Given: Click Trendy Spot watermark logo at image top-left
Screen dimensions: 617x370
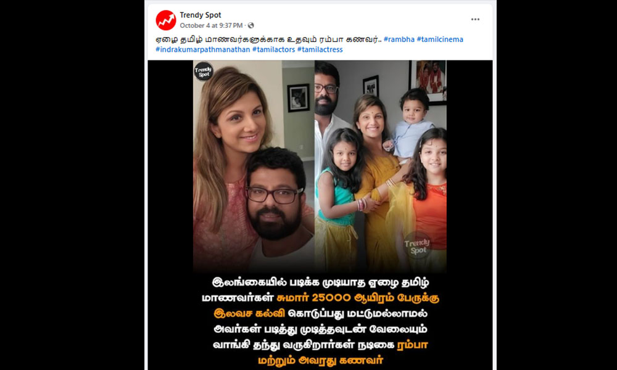Looking at the screenshot, I should (x=204, y=72).
